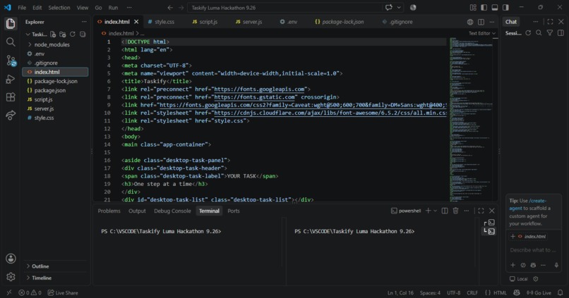The image size is (569, 298).
Task: Open the Accounts menu icon
Action: [x=11, y=259]
